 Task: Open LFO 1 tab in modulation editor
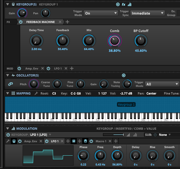(x=55, y=141)
